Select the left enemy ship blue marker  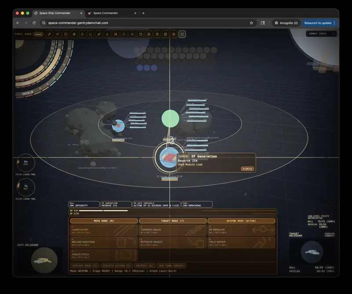coord(118,126)
